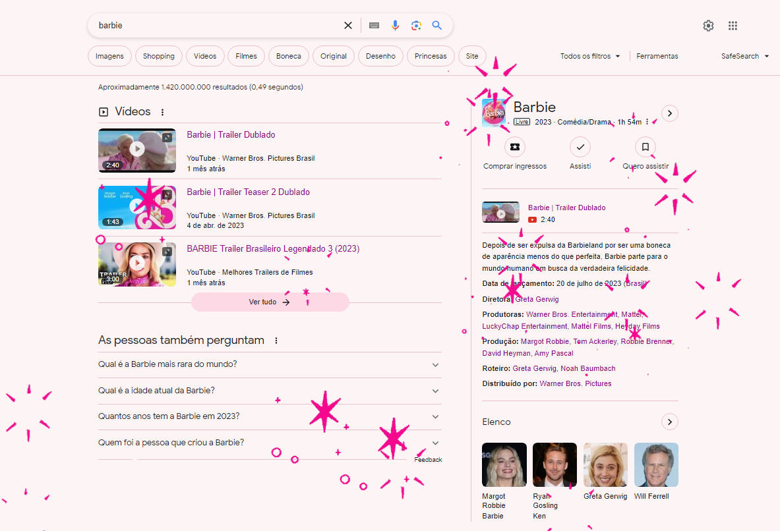This screenshot has height=531, width=780.
Task: Play the Barbie Trailer Dublado video thumbnail
Action: (137, 150)
